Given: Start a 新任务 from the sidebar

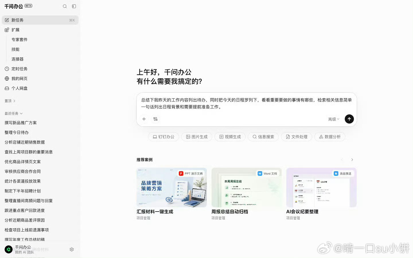Looking at the screenshot, I should click(40, 20).
